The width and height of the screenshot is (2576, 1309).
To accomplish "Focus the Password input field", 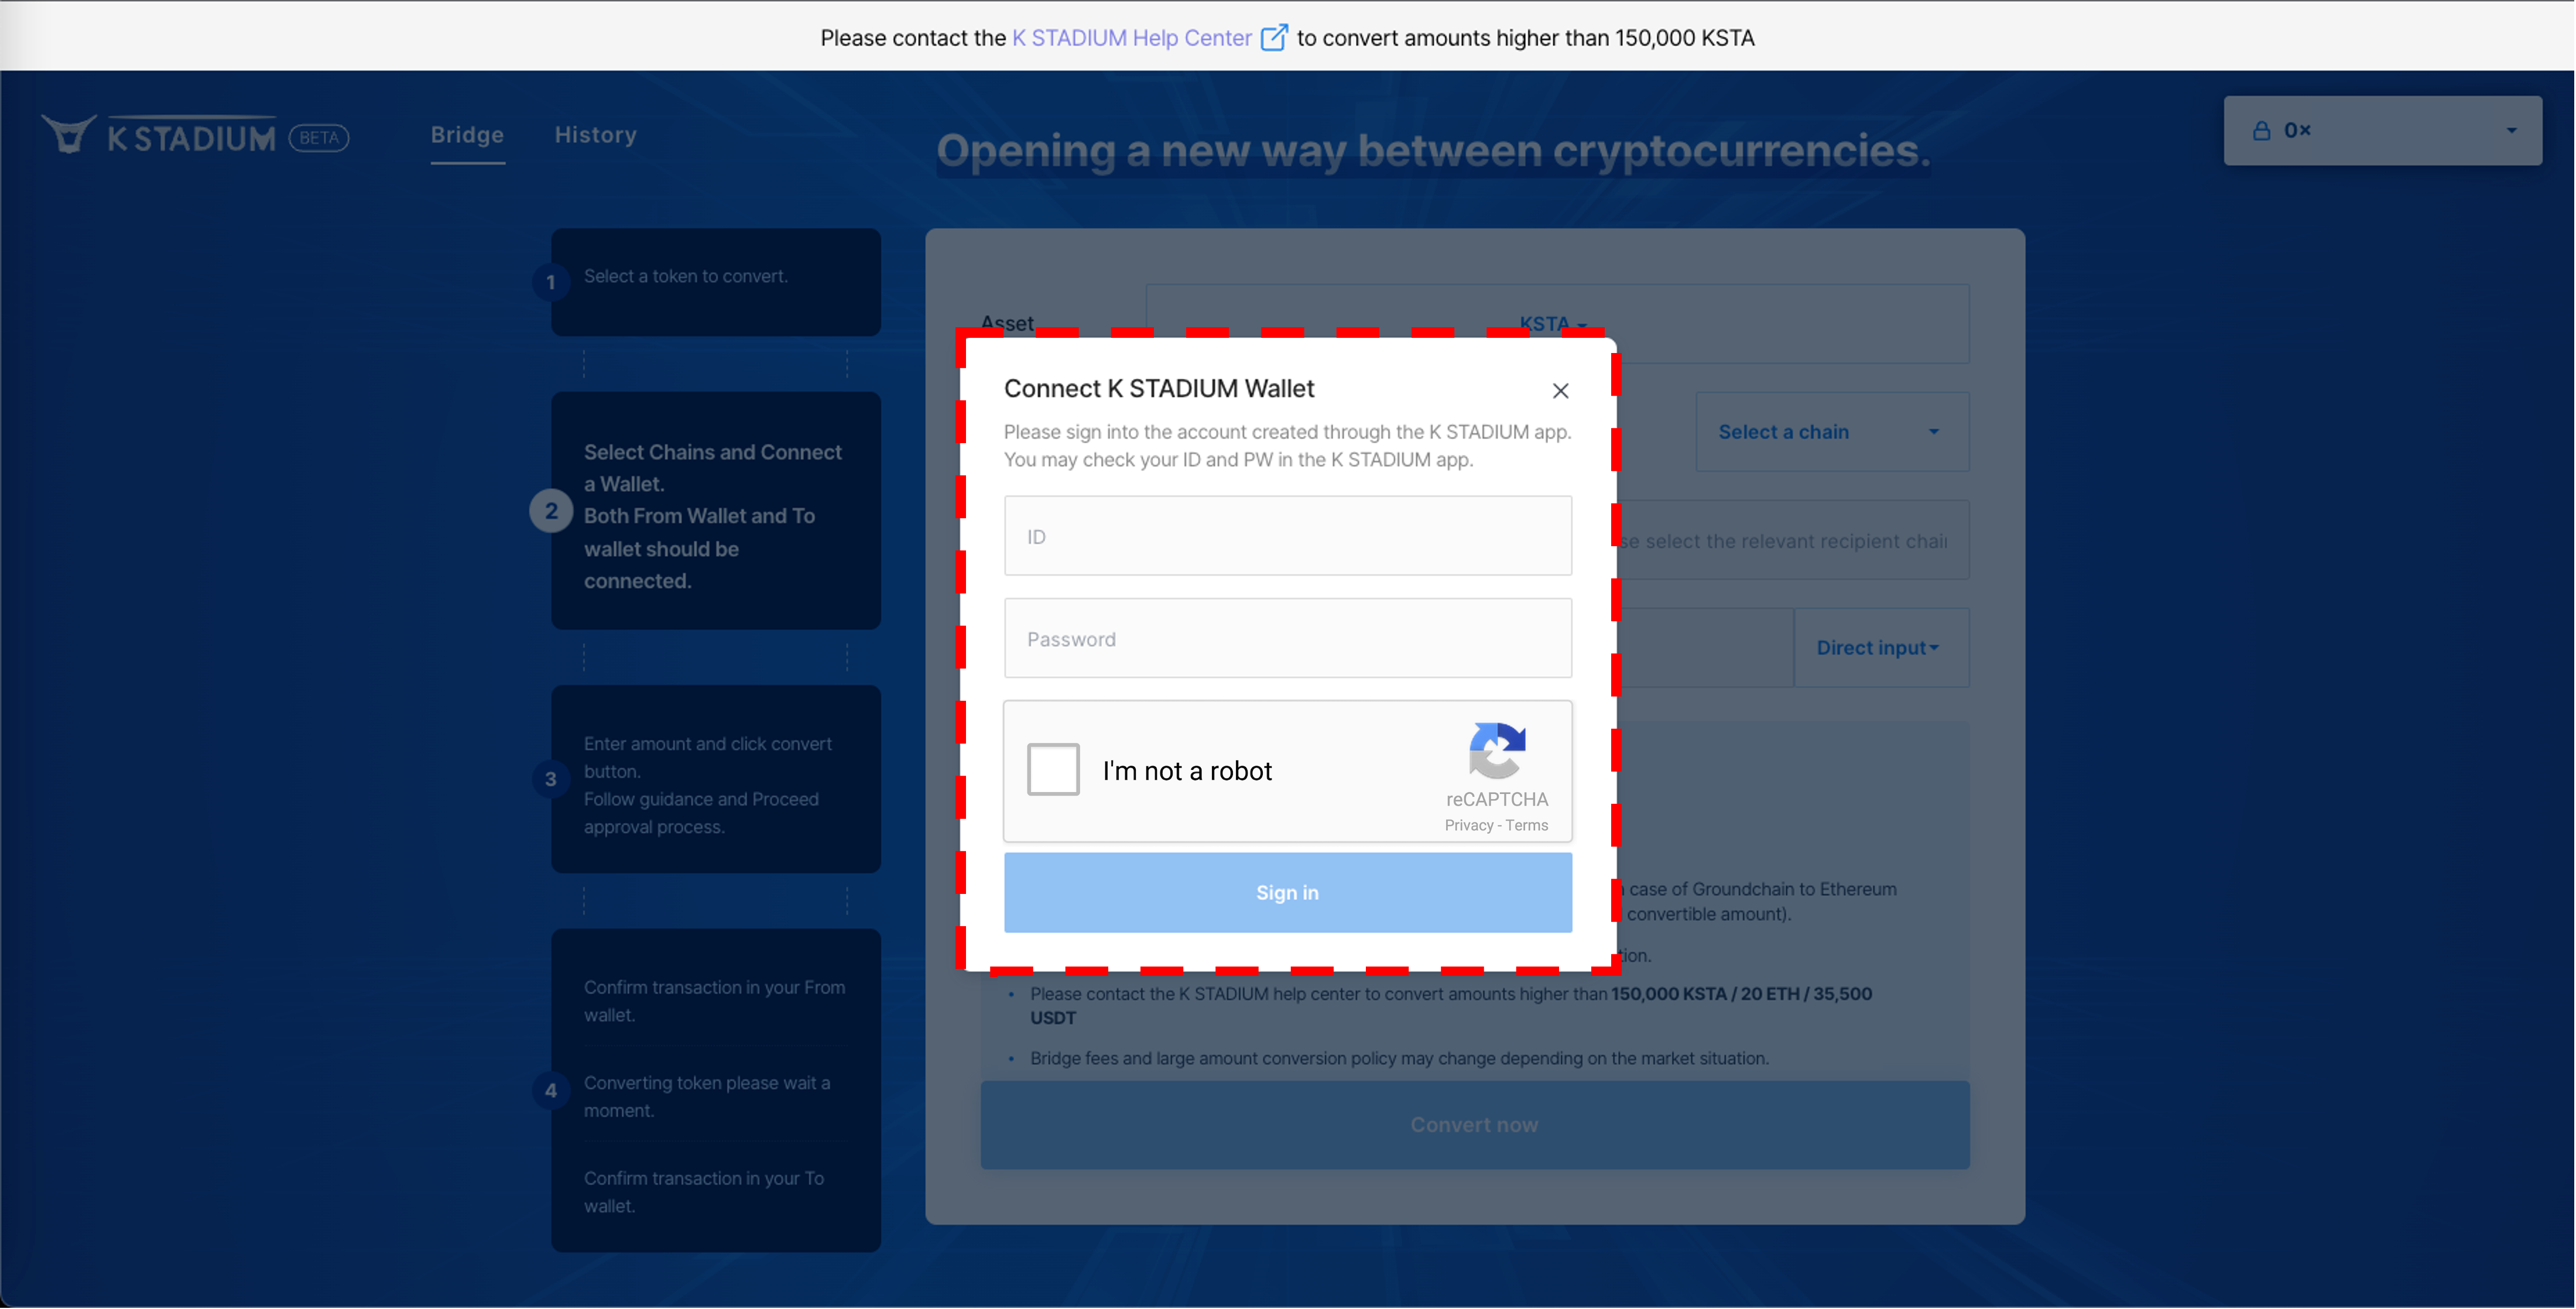I will coord(1287,639).
